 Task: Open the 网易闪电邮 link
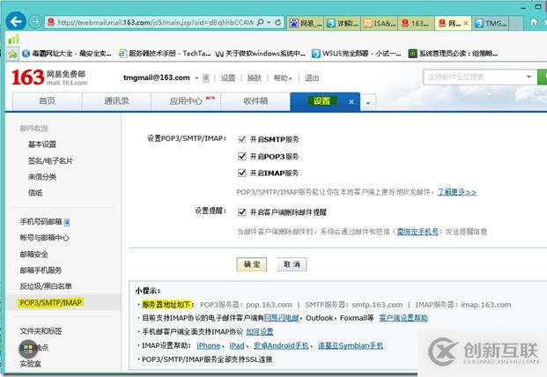(x=281, y=318)
